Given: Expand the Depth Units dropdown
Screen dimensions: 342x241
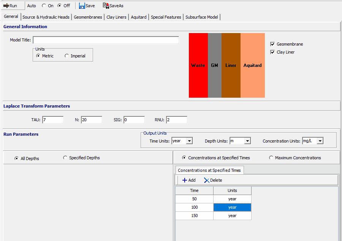Looking at the screenshot, I should coord(247,141).
